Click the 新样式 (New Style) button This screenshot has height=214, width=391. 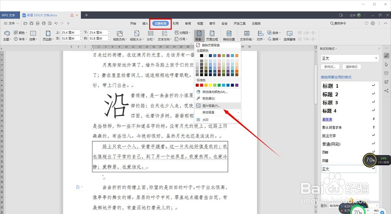click(x=330, y=67)
